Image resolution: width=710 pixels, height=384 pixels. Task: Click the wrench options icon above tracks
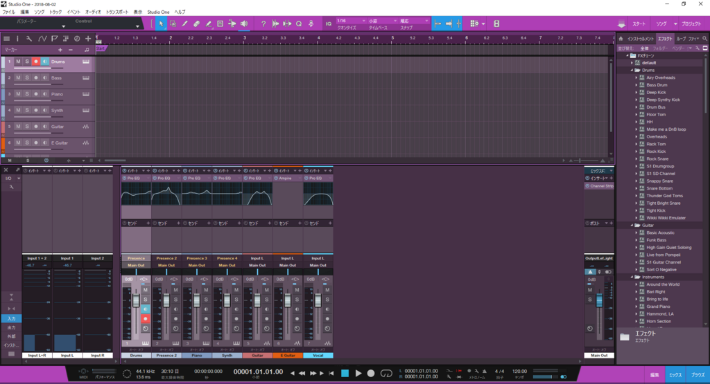(x=29, y=39)
